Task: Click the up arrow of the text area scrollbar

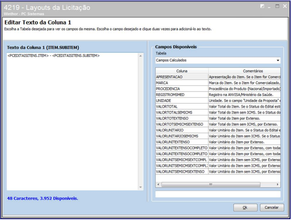Action: (141, 56)
